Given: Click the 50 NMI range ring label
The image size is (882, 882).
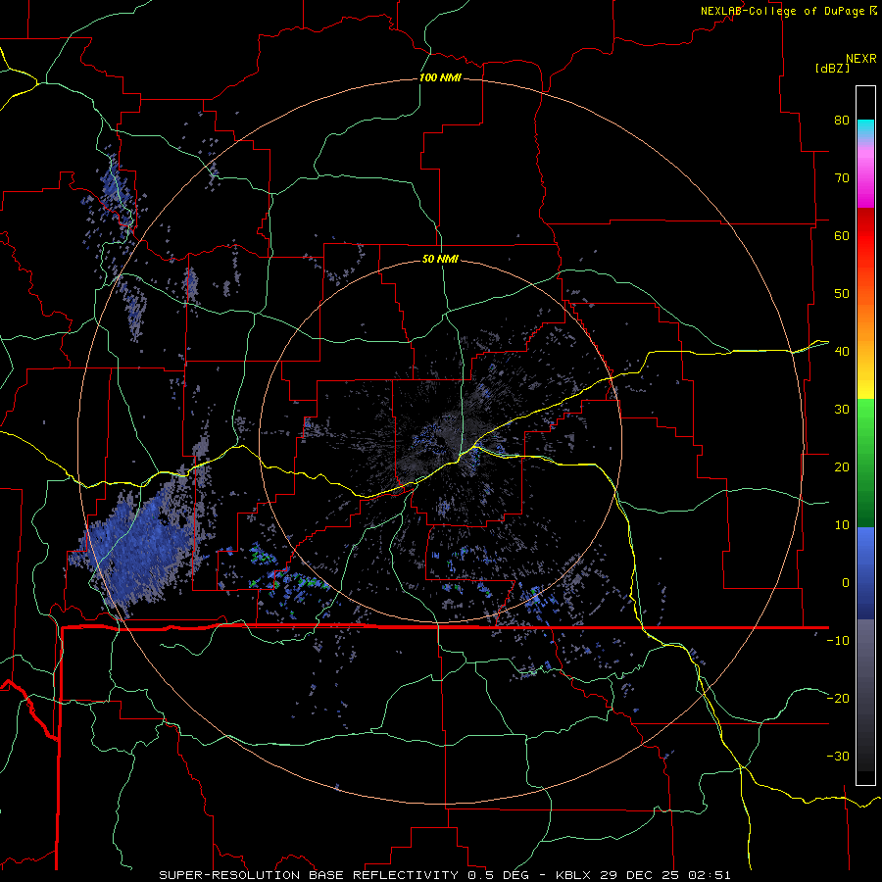Looking at the screenshot, I should click(x=440, y=259).
